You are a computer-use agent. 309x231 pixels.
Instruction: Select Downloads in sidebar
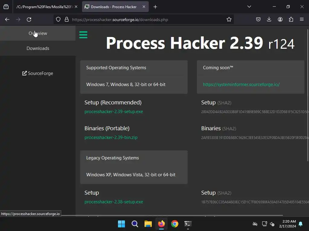[x=38, y=48]
